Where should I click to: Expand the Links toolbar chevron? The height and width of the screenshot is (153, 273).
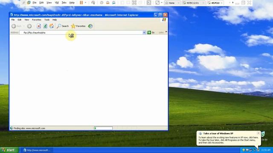point(166,32)
